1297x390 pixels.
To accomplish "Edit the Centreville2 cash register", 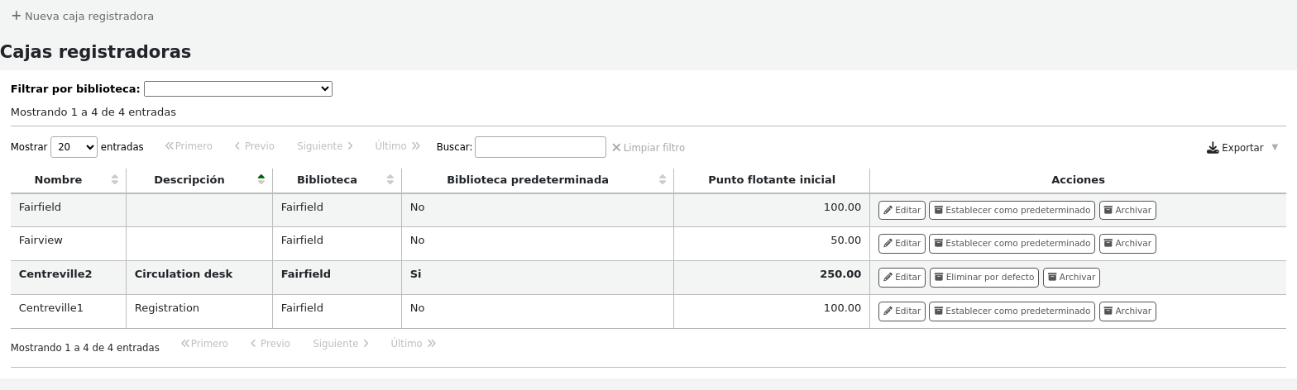I will click(901, 278).
